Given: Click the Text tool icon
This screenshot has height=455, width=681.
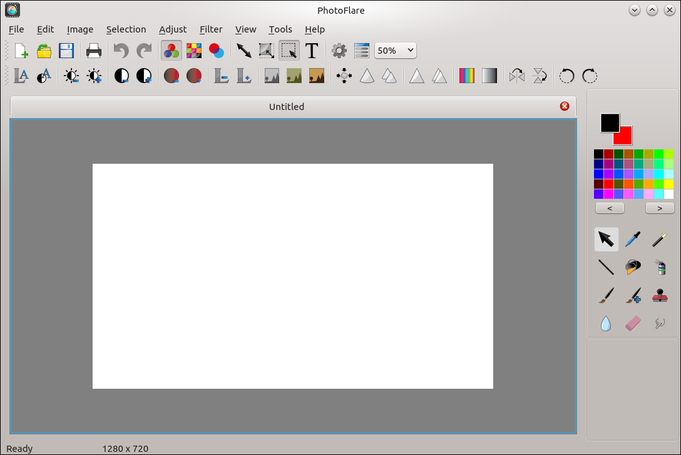Looking at the screenshot, I should click(x=312, y=51).
